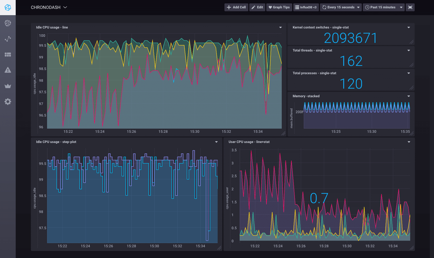Open the Total threads cell menu
This screenshot has width=434, height=258.
(x=409, y=50)
